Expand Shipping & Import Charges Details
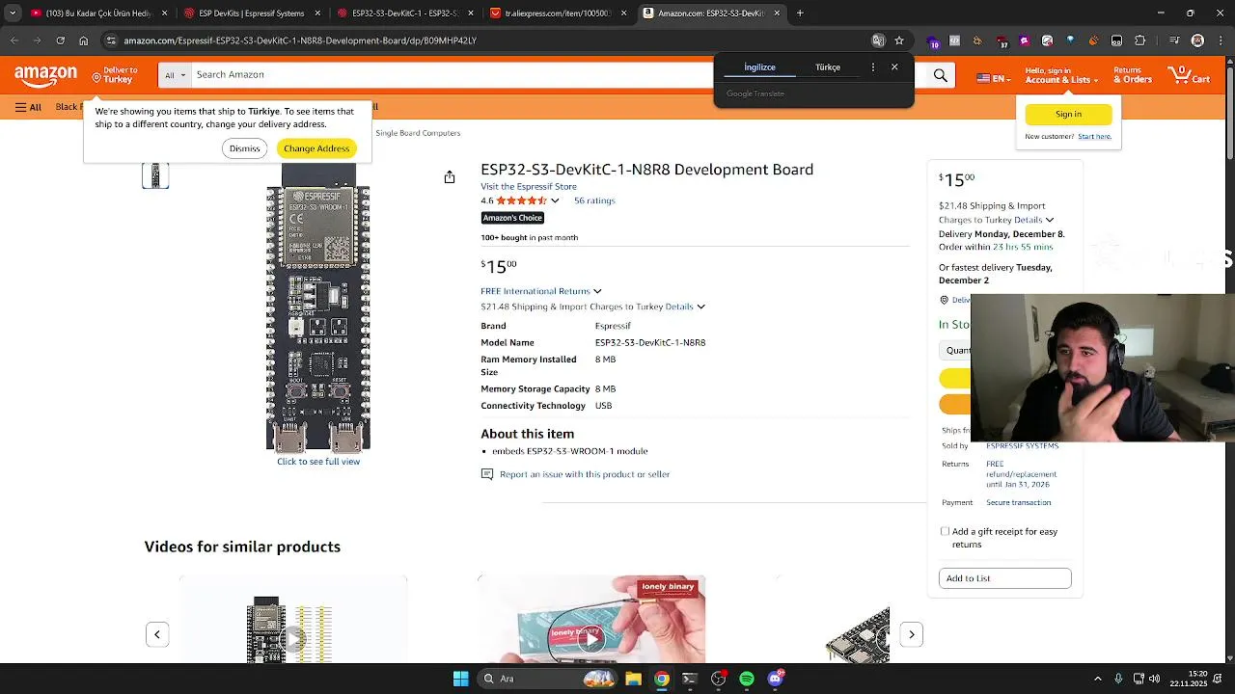The image size is (1235, 694). (700, 307)
